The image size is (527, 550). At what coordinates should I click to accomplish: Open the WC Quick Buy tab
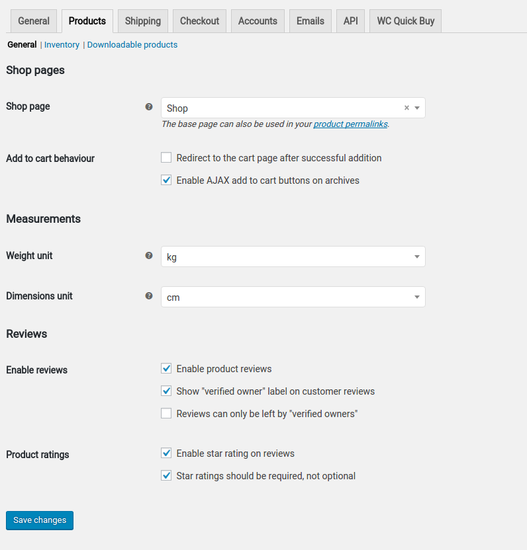tap(405, 21)
